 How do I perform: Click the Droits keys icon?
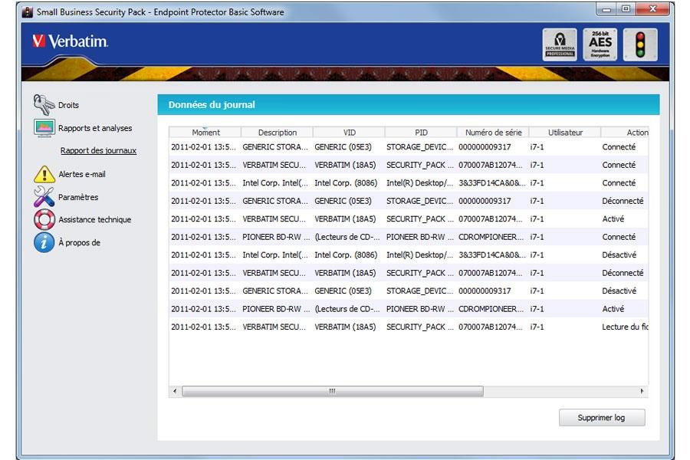pos(44,105)
